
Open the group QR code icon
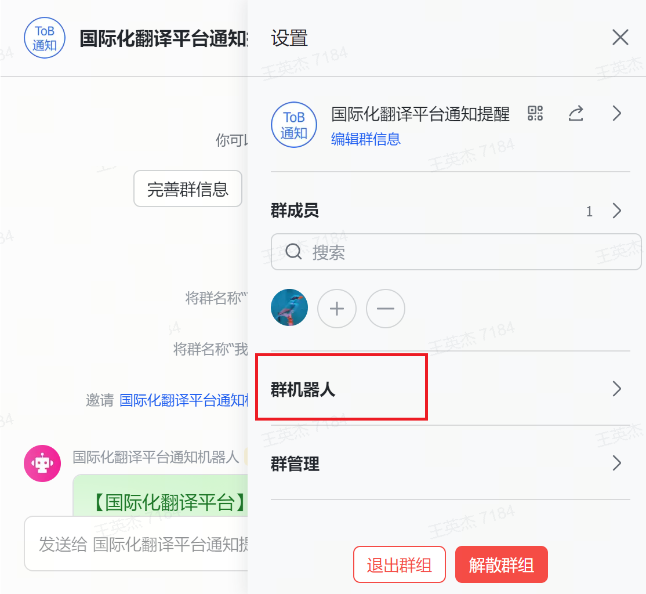pyautogui.click(x=535, y=114)
